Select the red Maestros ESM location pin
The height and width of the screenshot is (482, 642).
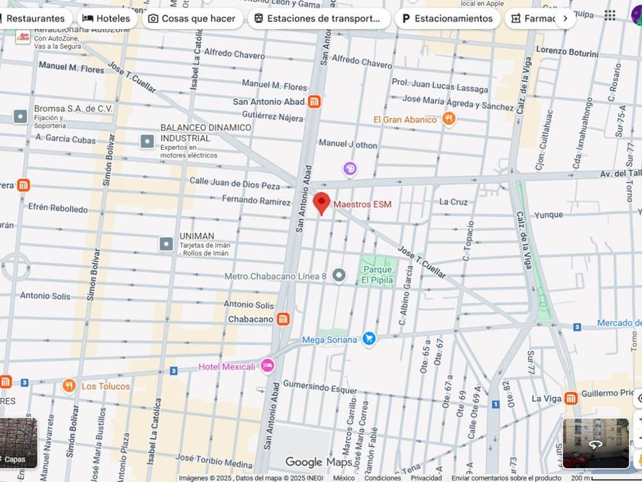322,204
